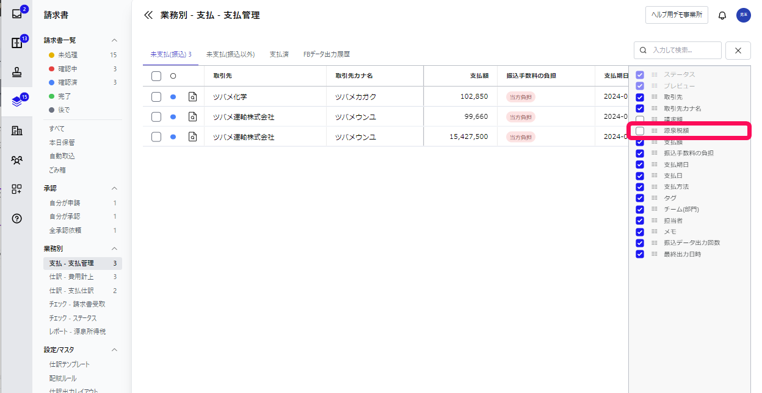The width and height of the screenshot is (762, 393).
Task: Grab the drag handle beside 最終出力日時 column option
Action: pos(655,254)
